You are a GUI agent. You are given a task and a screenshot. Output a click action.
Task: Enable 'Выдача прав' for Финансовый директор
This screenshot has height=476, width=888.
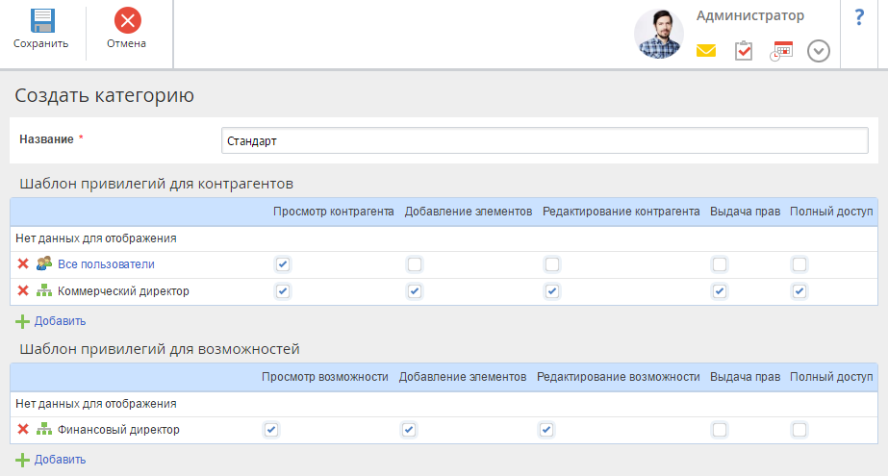point(720,430)
